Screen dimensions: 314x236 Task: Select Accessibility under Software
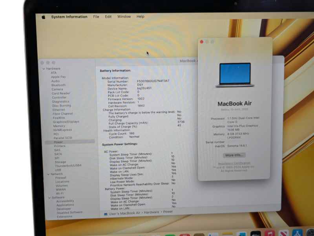click(x=65, y=201)
